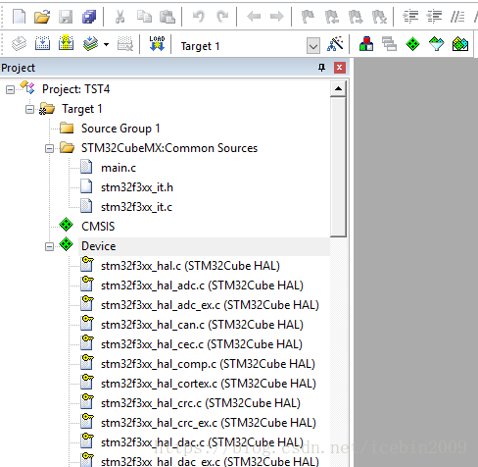Open Select Software Packs with the funnel icon
Image resolution: width=478 pixels, height=467 pixels.
point(437,44)
